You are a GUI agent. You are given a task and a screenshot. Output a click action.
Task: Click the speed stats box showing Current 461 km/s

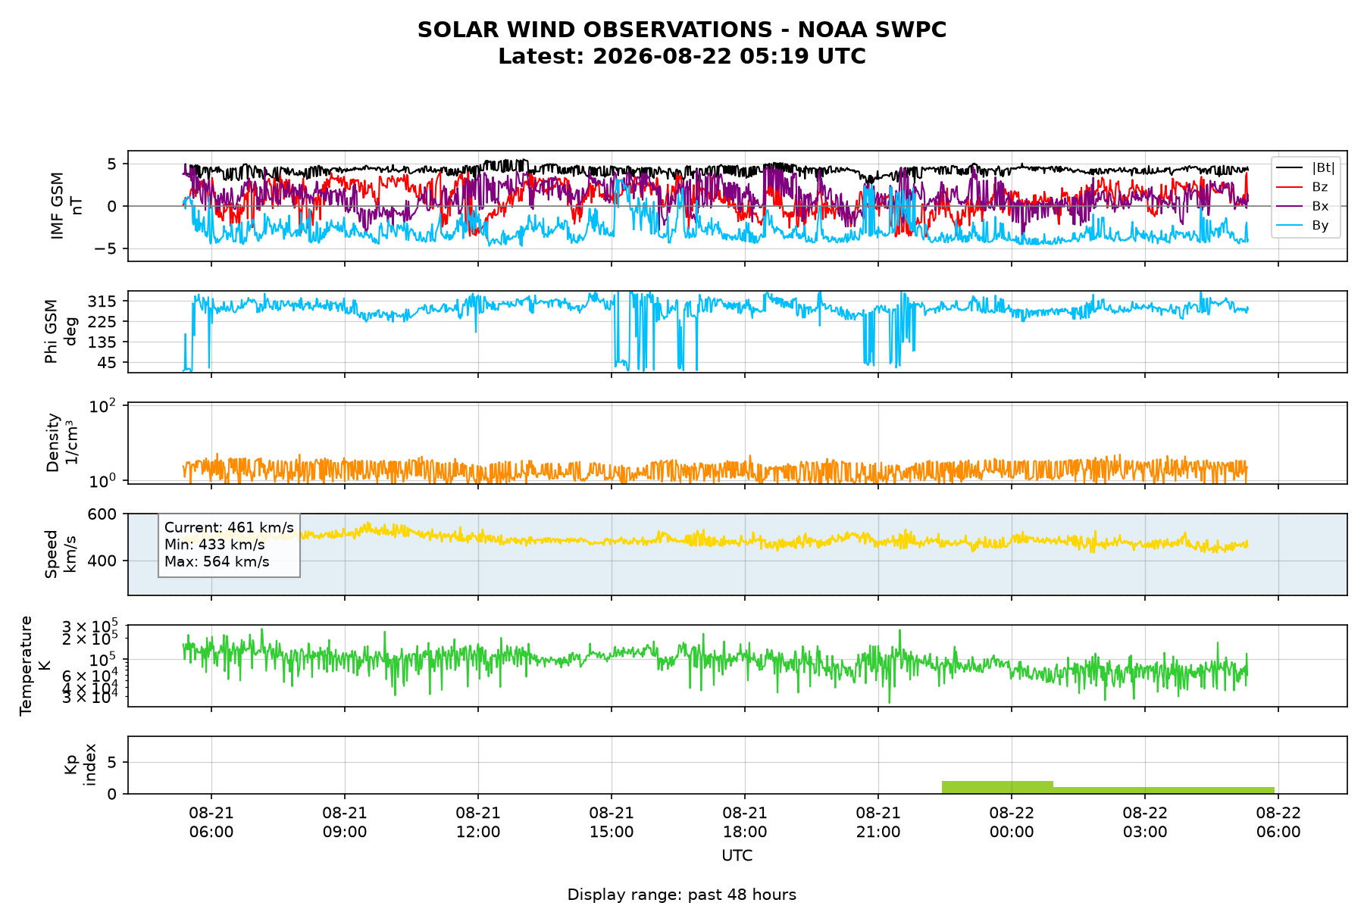click(229, 545)
